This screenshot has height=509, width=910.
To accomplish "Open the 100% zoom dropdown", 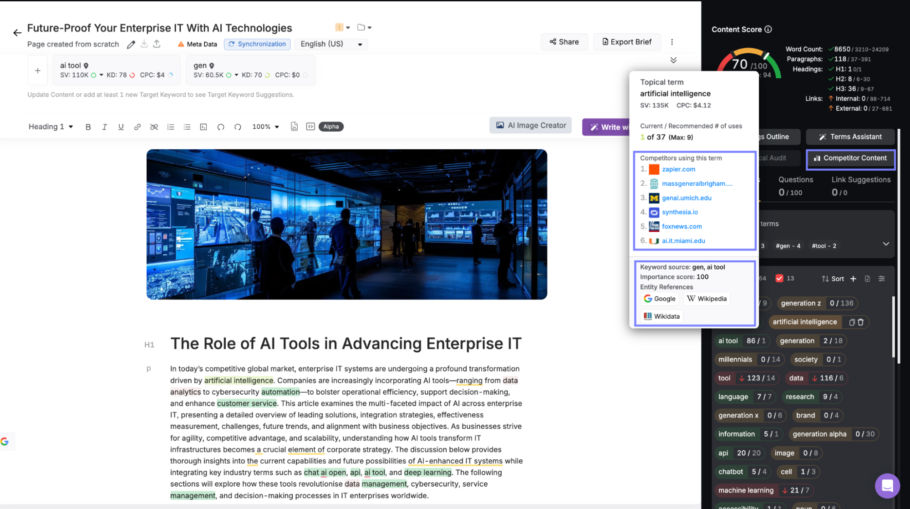I will 265,127.
